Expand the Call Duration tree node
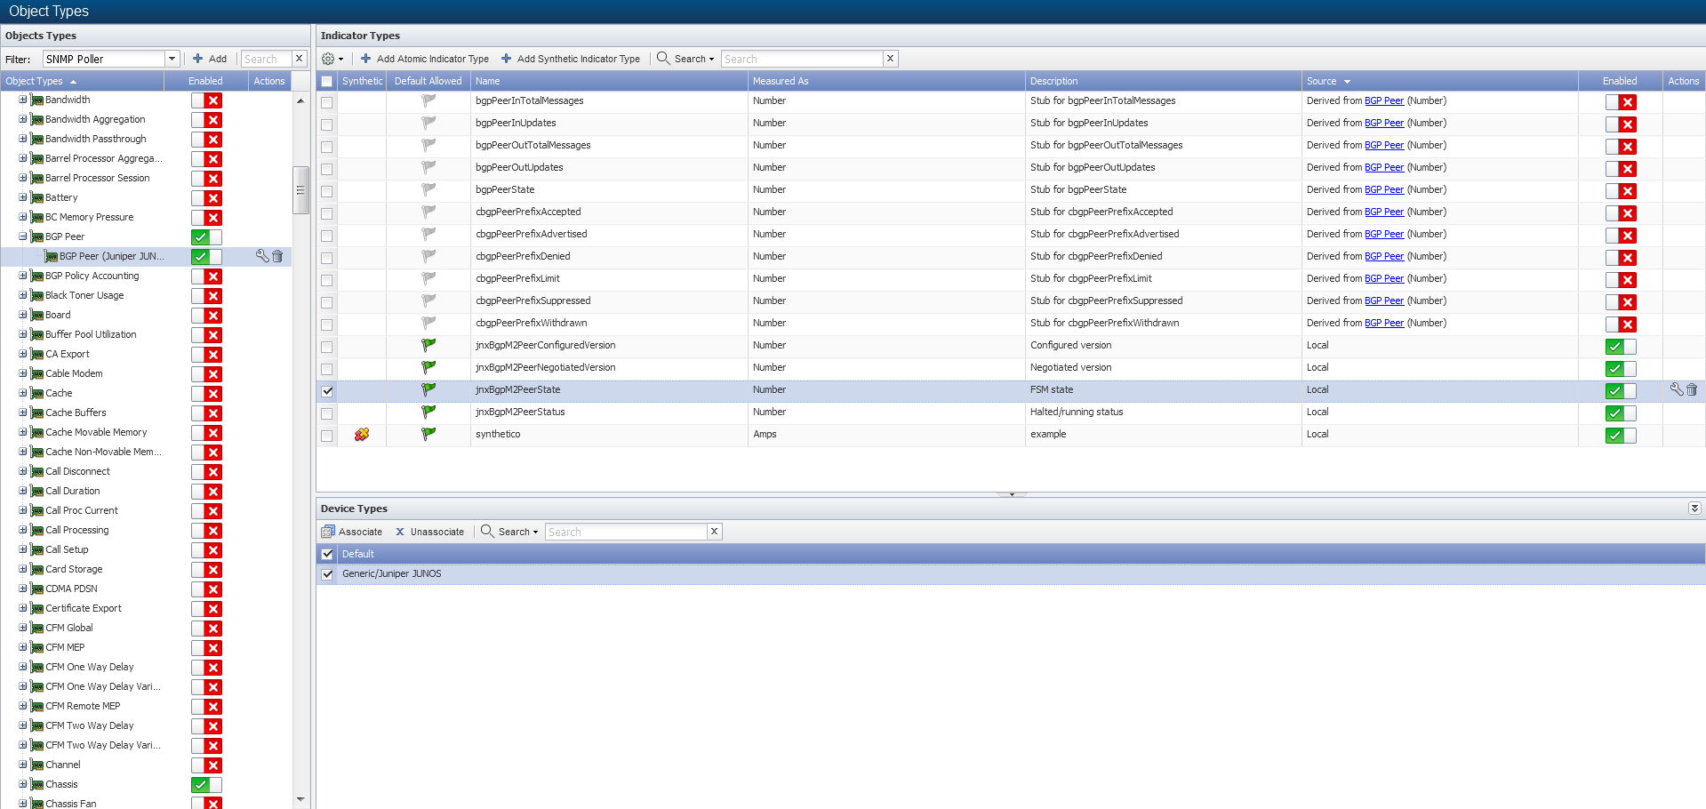 point(23,491)
